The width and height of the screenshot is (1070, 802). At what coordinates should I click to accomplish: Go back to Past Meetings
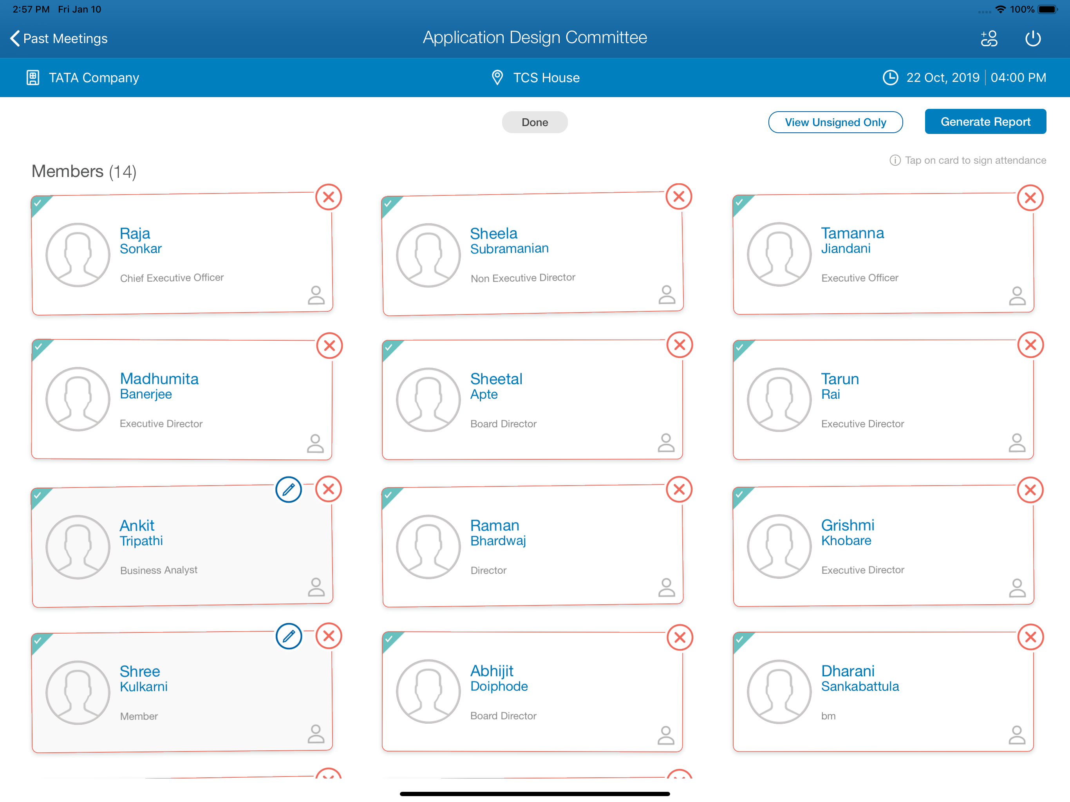pos(58,38)
